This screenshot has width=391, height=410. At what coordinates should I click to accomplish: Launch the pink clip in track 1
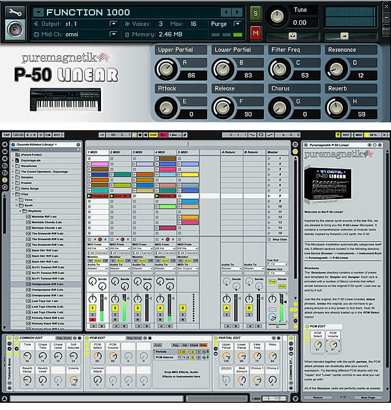pyautogui.click(x=89, y=164)
